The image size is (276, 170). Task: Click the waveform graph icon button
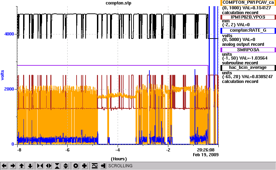coord(95,166)
